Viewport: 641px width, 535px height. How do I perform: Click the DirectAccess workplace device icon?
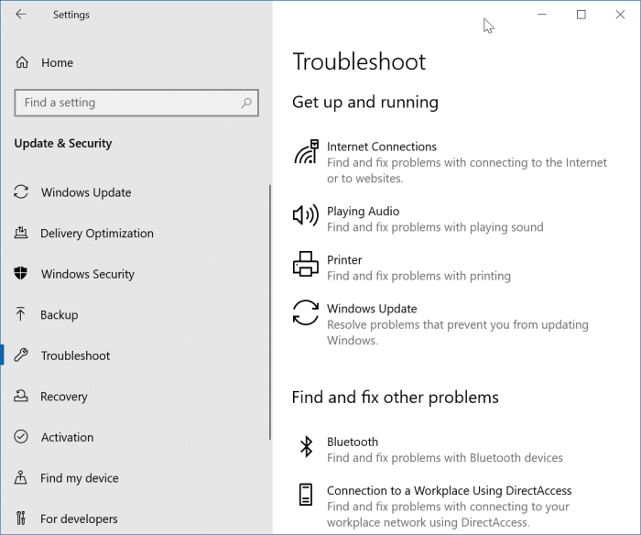click(305, 495)
